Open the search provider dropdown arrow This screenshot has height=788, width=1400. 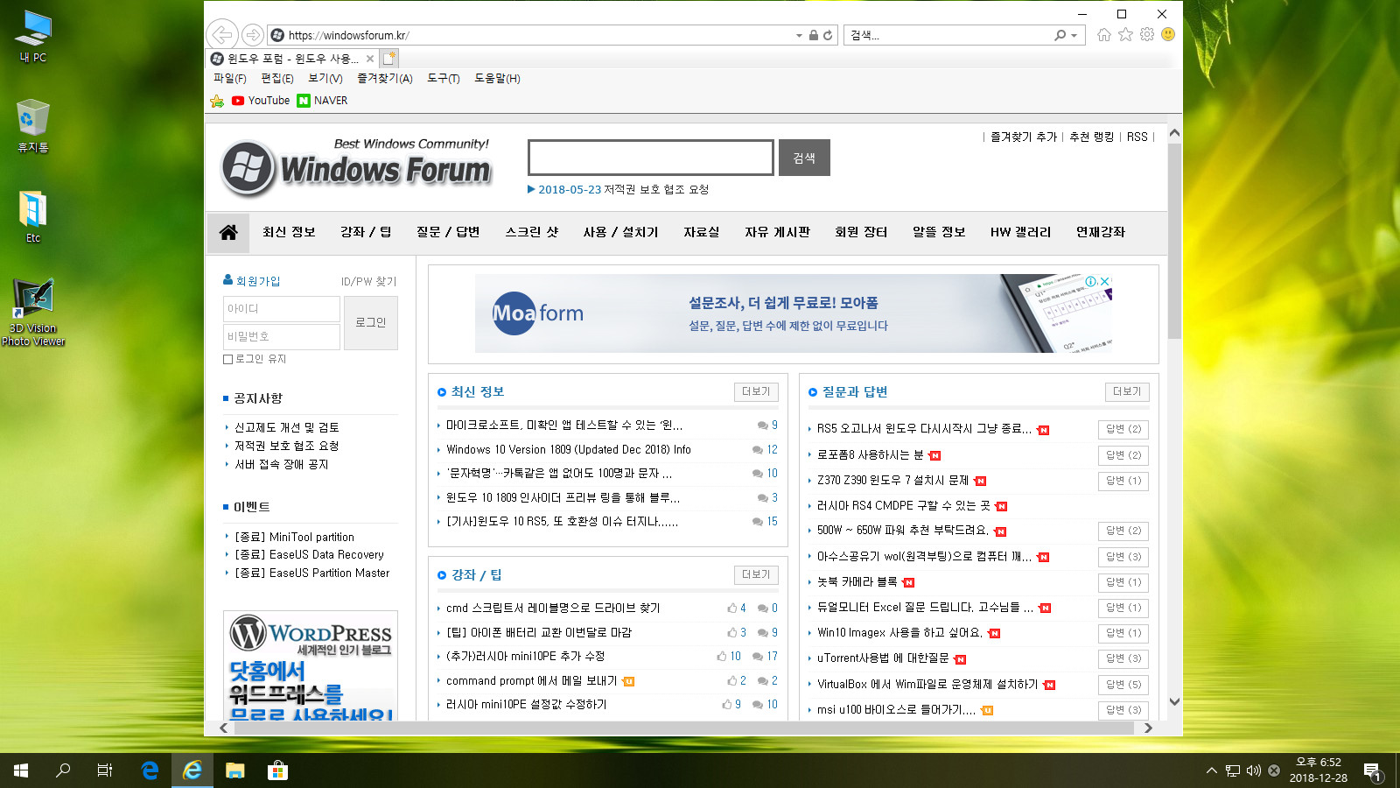[1074, 36]
